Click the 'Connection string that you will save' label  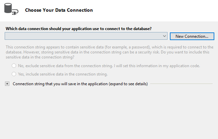point(60,84)
